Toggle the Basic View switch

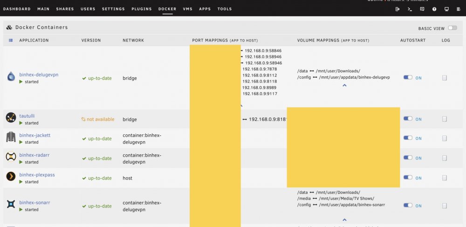pos(452,28)
